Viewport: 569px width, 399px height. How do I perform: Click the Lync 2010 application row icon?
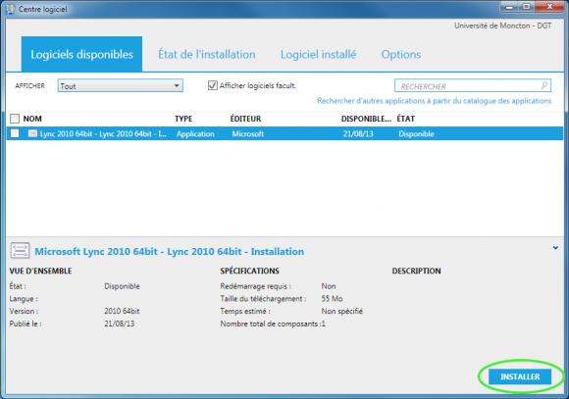[x=32, y=133]
